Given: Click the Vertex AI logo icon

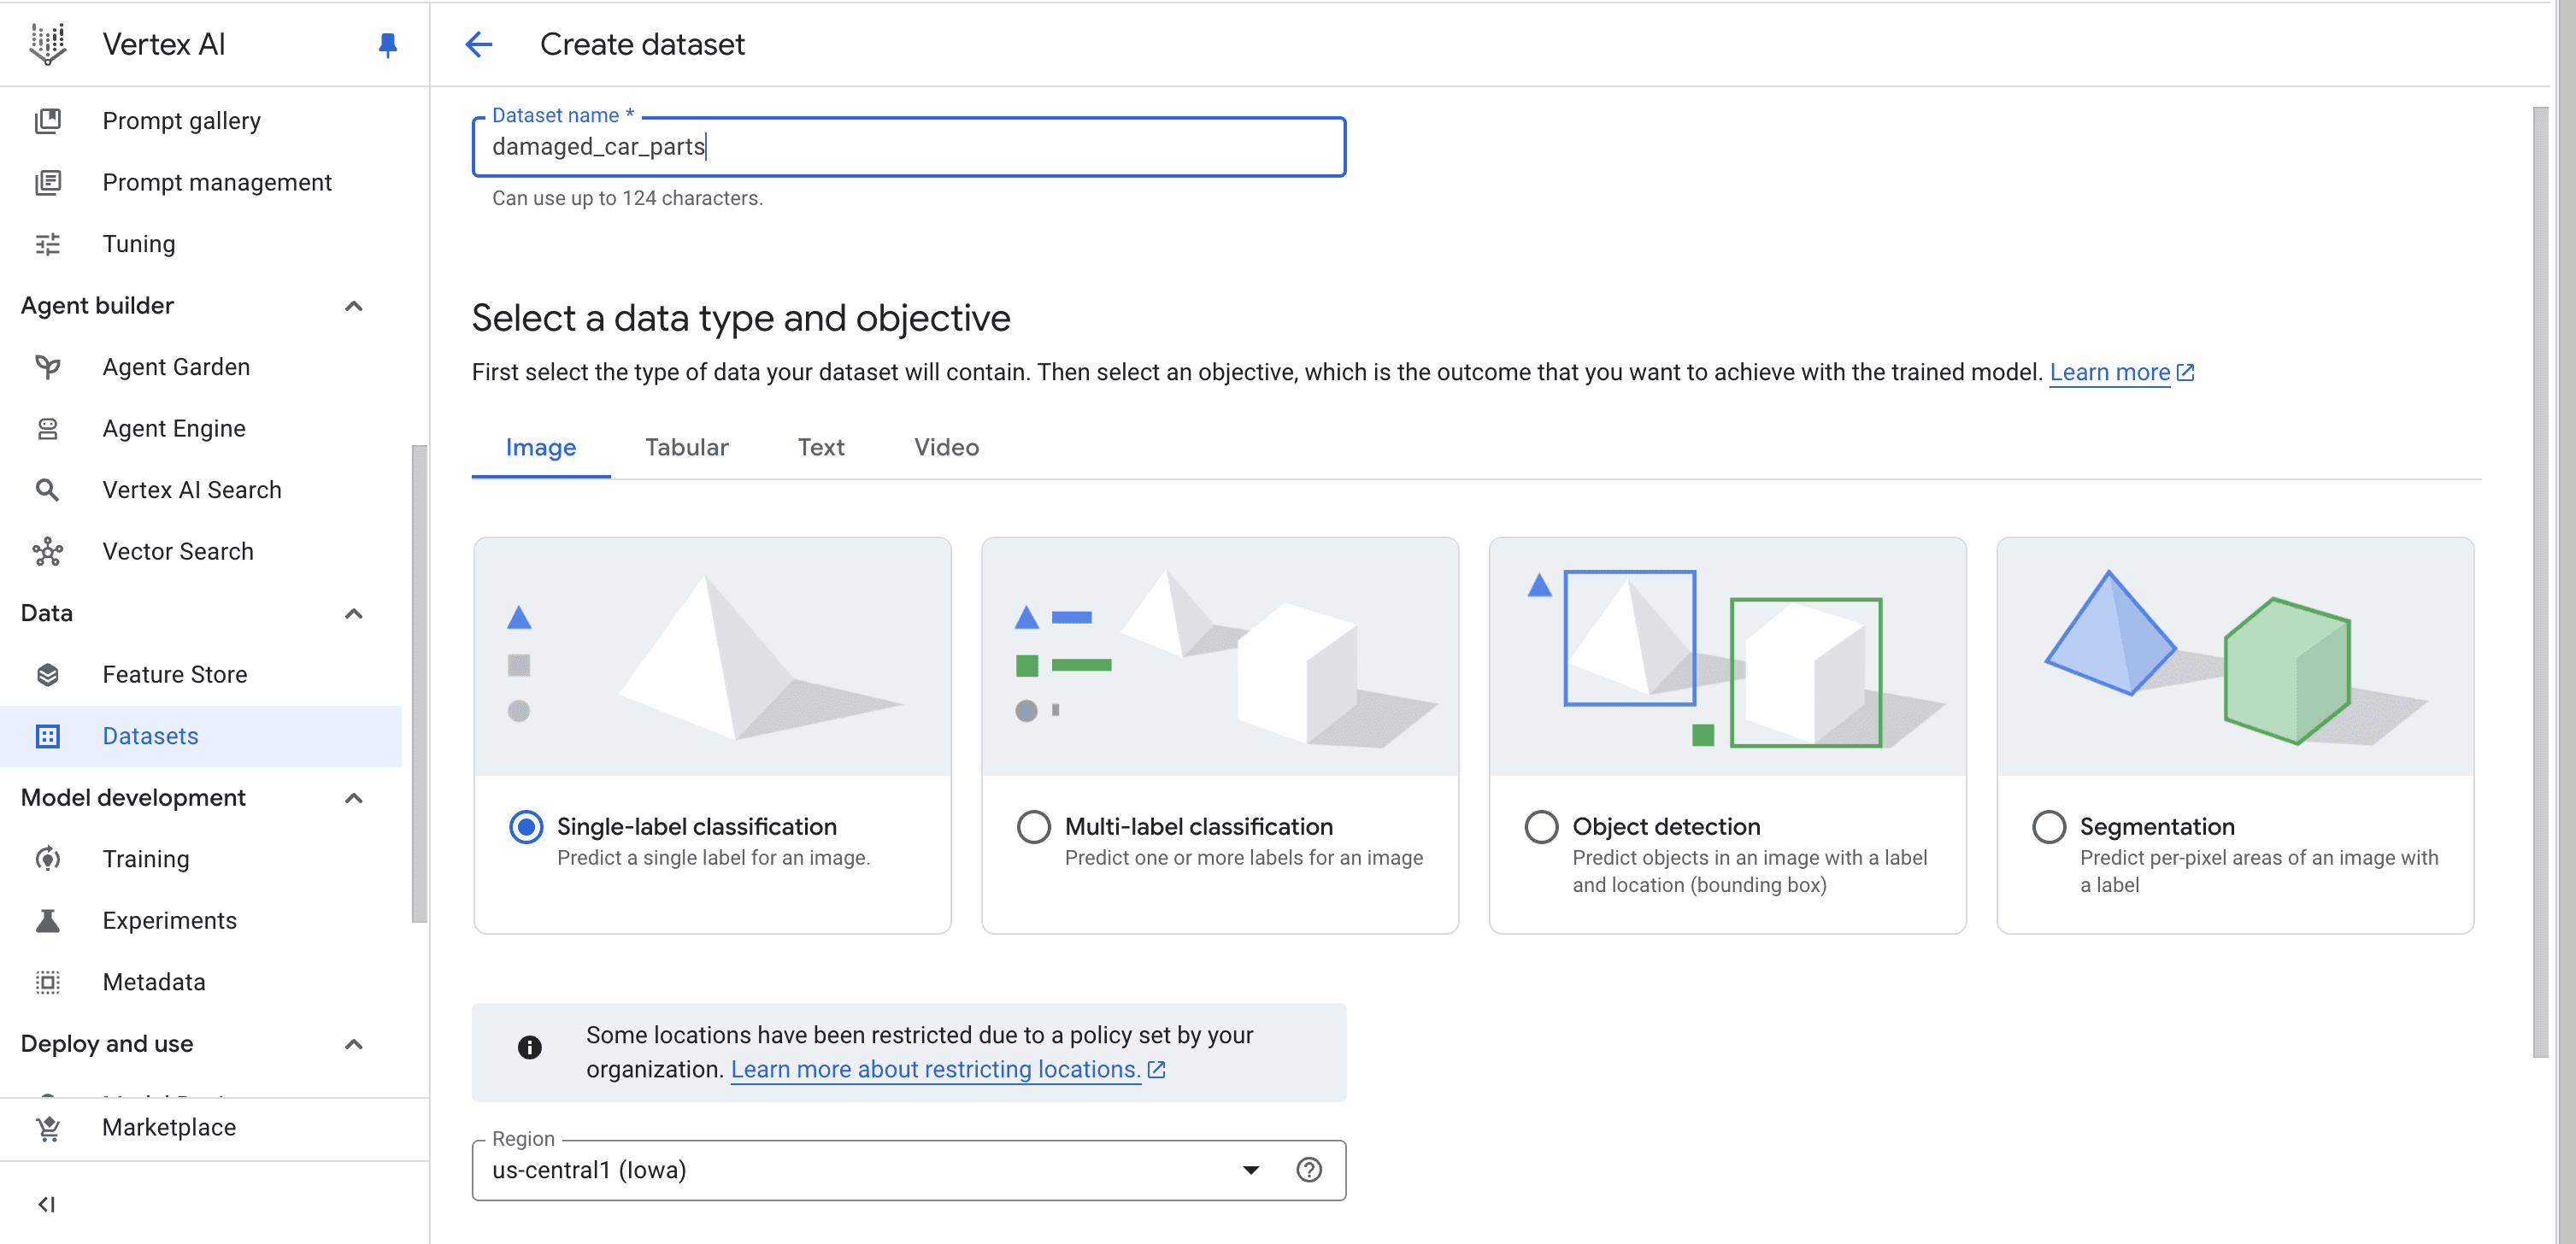Looking at the screenshot, I should click(47, 44).
